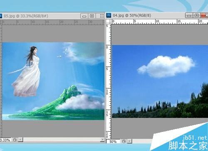Click the Photoshop icon of the 04.jpg window

pos(109,15)
